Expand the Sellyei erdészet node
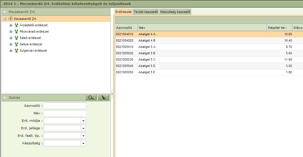Viewport: 303px width, 157px height. coord(11,44)
